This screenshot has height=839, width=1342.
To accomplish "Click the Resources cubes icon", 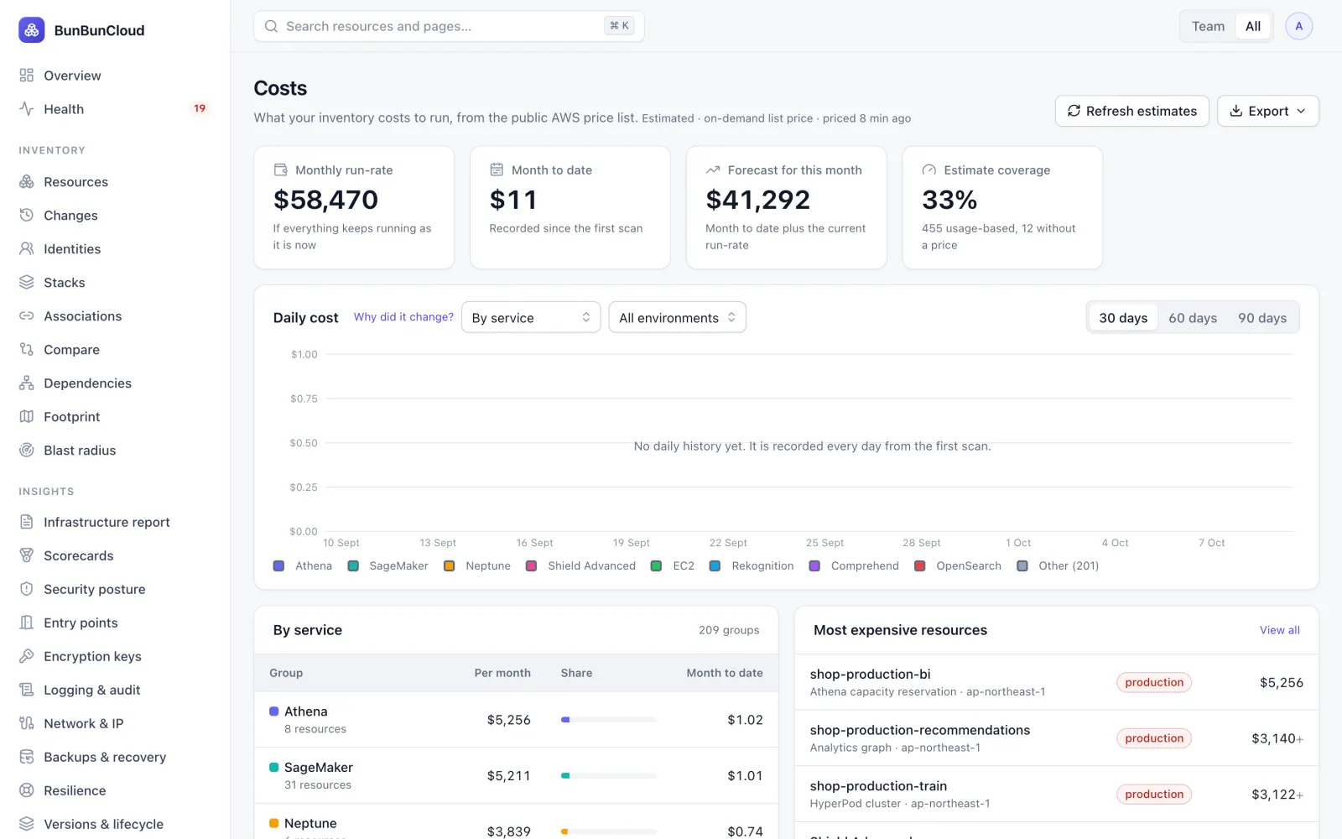I will tap(27, 182).
